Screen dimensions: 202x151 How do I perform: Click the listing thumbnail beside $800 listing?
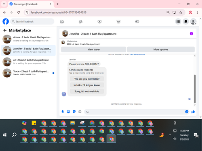coord(63,43)
